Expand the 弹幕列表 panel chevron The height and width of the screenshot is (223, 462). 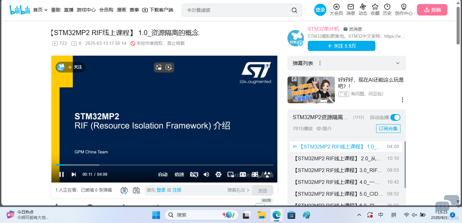(x=398, y=63)
